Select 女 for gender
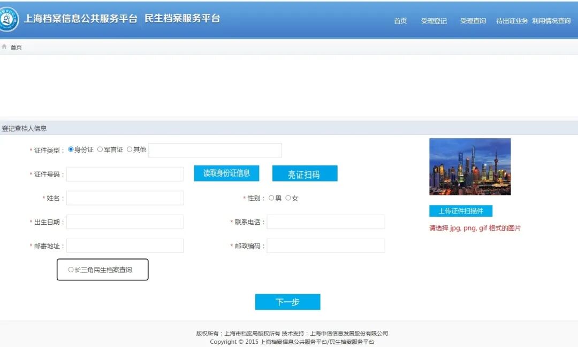 click(289, 198)
